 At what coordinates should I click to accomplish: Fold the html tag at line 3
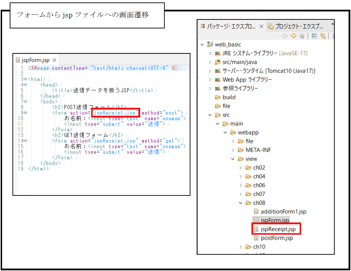pos(26,79)
